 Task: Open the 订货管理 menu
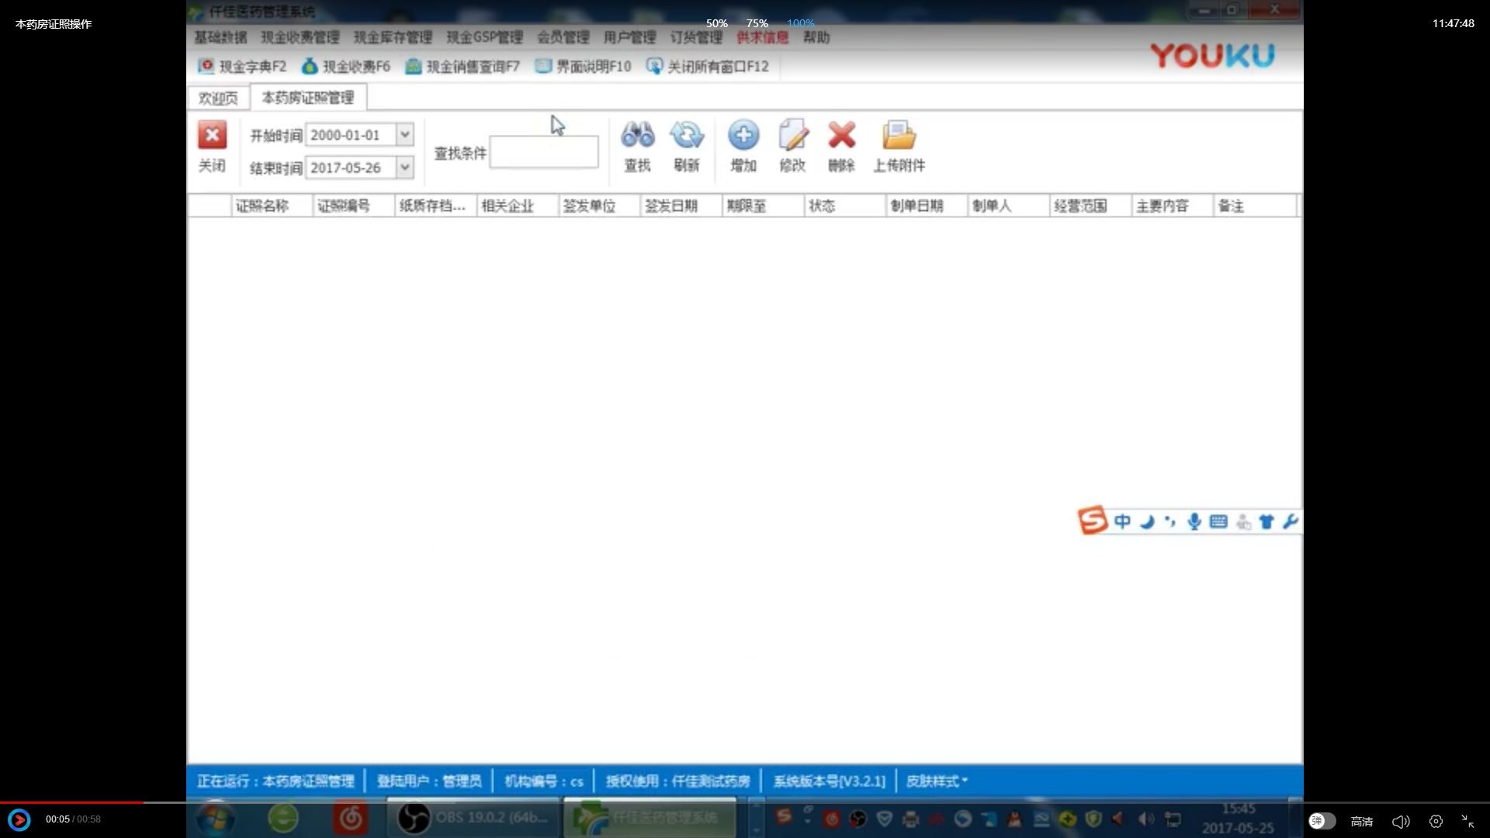pyautogui.click(x=696, y=37)
